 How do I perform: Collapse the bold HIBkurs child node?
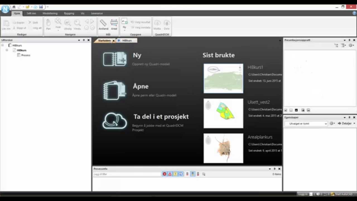tap(7, 50)
